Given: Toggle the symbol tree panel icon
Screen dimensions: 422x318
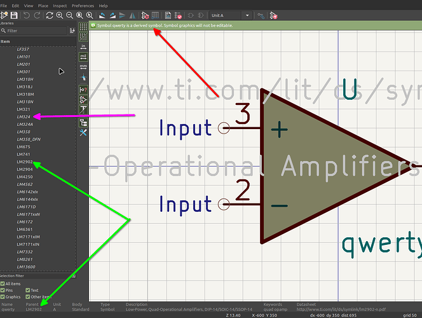Looking at the screenshot, I should (x=83, y=121).
